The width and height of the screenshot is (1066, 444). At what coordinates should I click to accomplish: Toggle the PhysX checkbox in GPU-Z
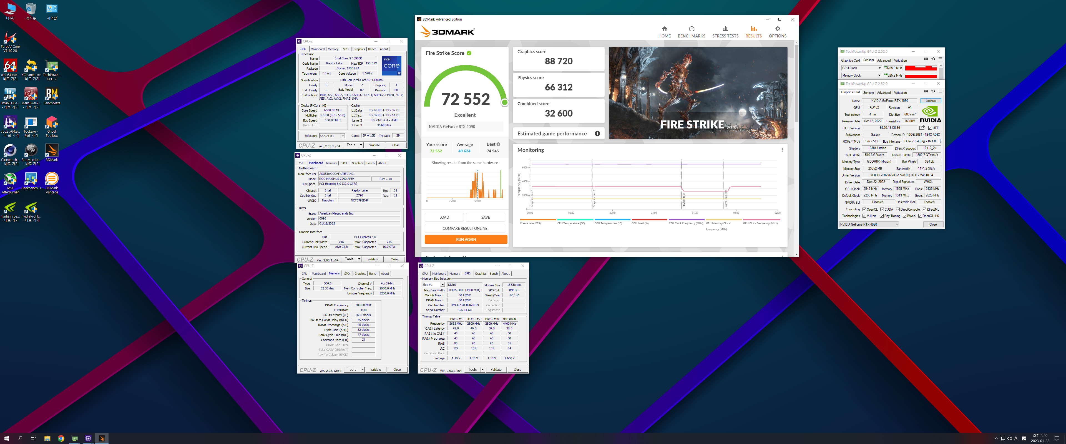click(905, 216)
